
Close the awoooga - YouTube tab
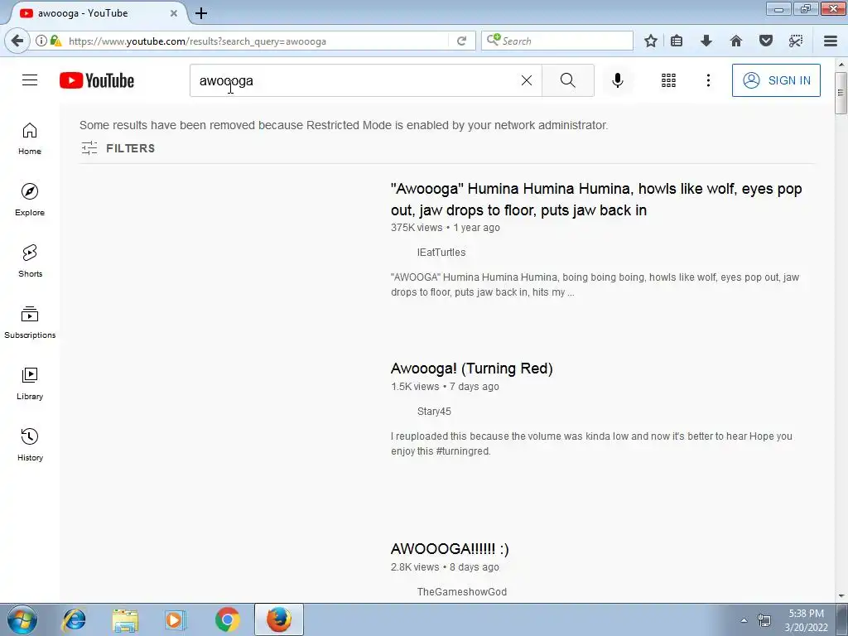[174, 13]
